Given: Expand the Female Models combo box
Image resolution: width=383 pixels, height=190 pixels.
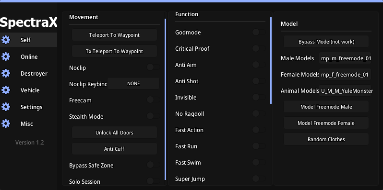Looking at the screenshot, I should pos(345,75).
